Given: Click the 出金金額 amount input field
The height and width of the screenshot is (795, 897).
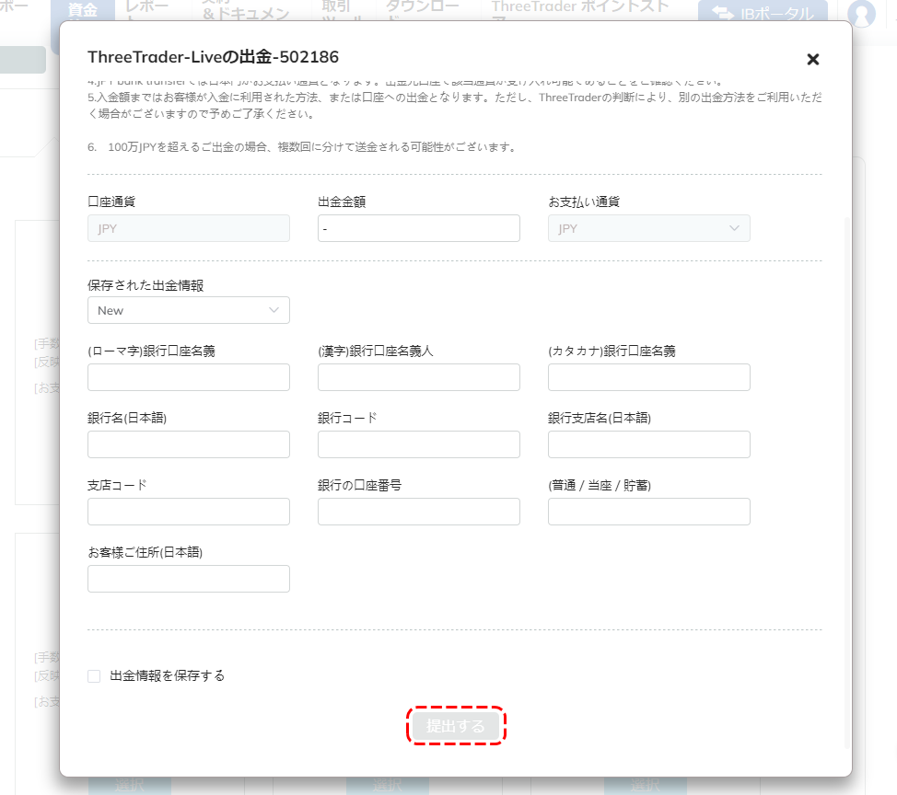Looking at the screenshot, I should click(419, 228).
